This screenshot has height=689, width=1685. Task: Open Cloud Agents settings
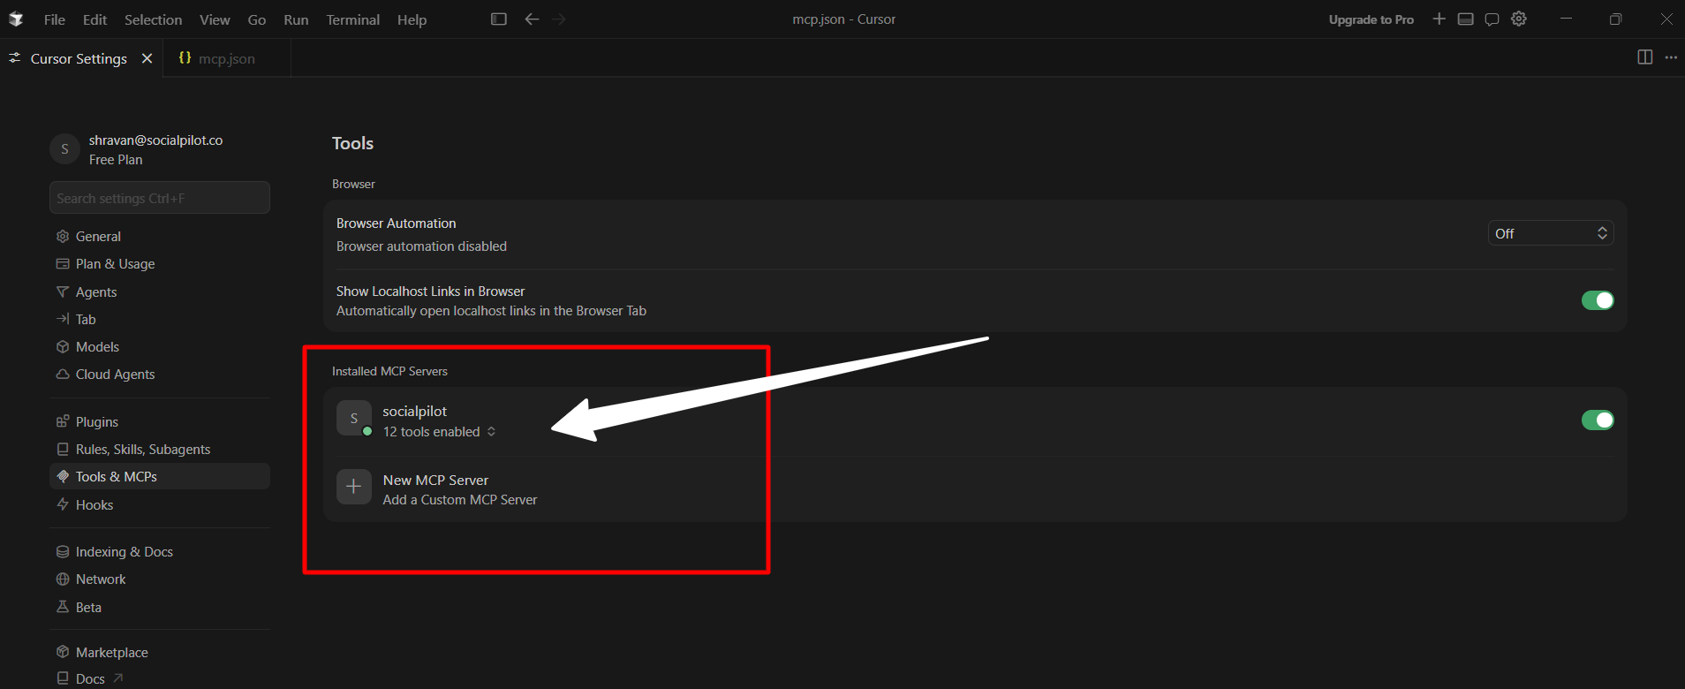point(160,374)
